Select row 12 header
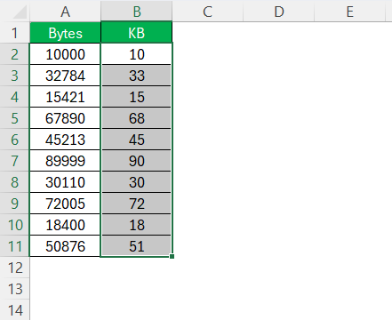Image resolution: width=392 pixels, height=320 pixels. point(15,268)
